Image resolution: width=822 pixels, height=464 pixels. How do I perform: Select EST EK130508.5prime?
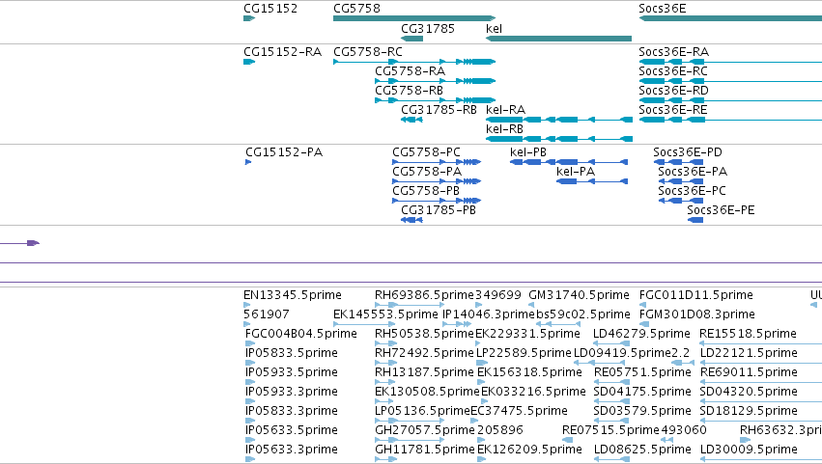pos(427,393)
